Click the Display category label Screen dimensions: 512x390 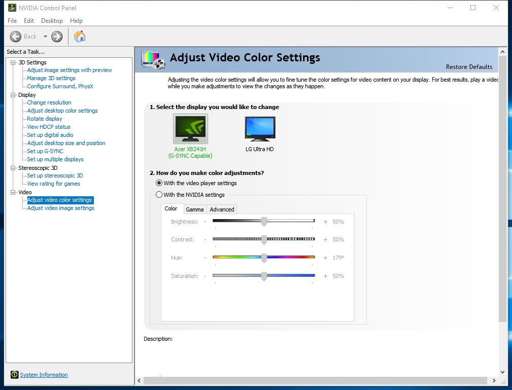tap(27, 95)
